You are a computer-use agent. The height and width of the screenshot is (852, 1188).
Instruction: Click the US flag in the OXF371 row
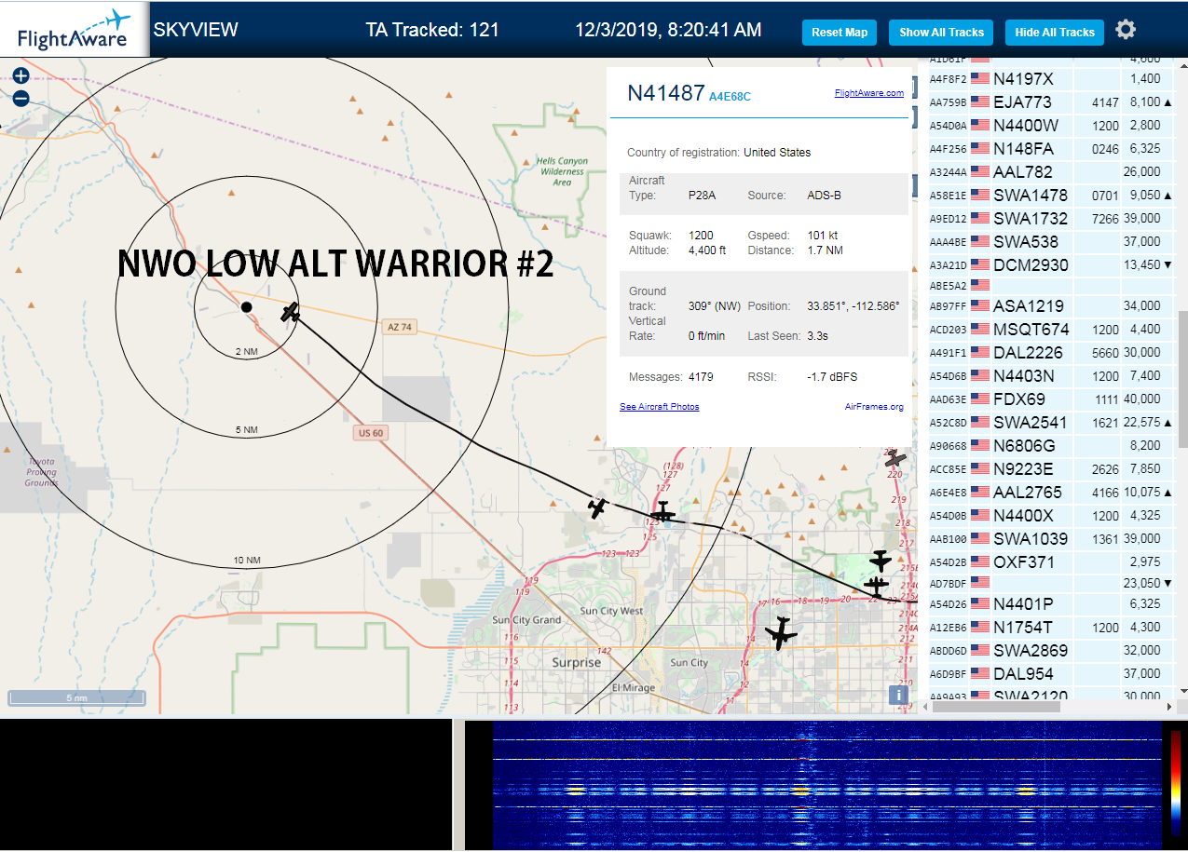click(979, 561)
